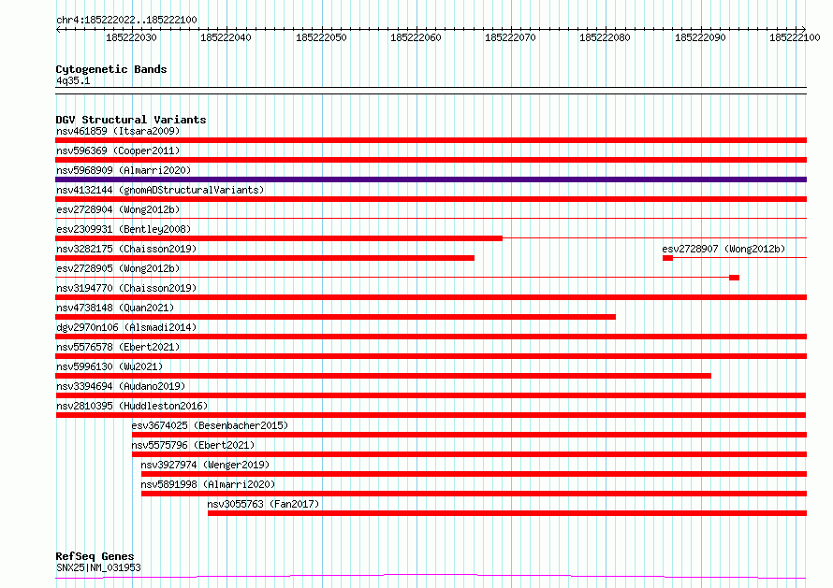Click the DGV Structural Variants track heading
The image size is (833, 588).
[x=131, y=120]
